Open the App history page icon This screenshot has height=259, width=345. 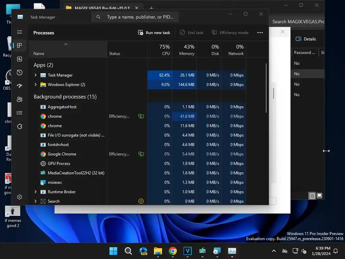point(20,73)
